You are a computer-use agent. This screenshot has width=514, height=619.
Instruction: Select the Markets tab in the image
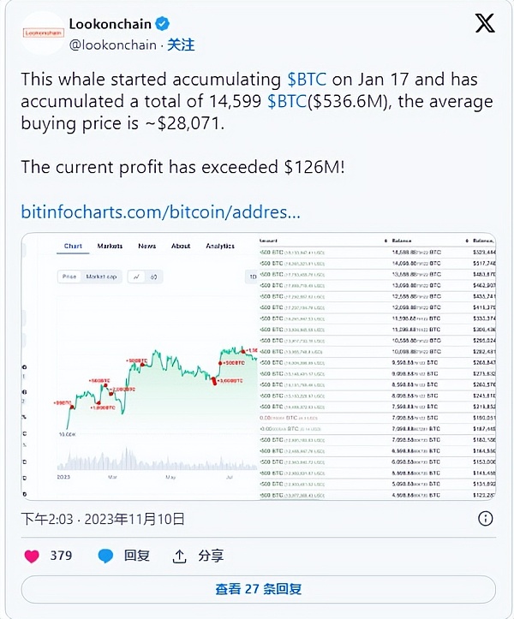(x=110, y=247)
